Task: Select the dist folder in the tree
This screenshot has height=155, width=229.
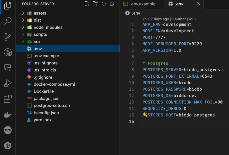Action: [x=67, y=20]
